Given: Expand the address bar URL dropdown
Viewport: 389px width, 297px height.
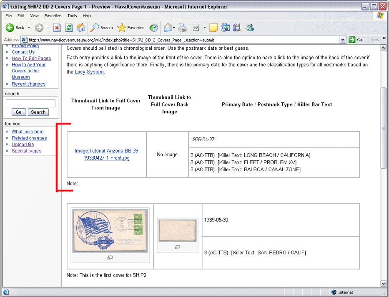Looking at the screenshot, I should 343,40.
